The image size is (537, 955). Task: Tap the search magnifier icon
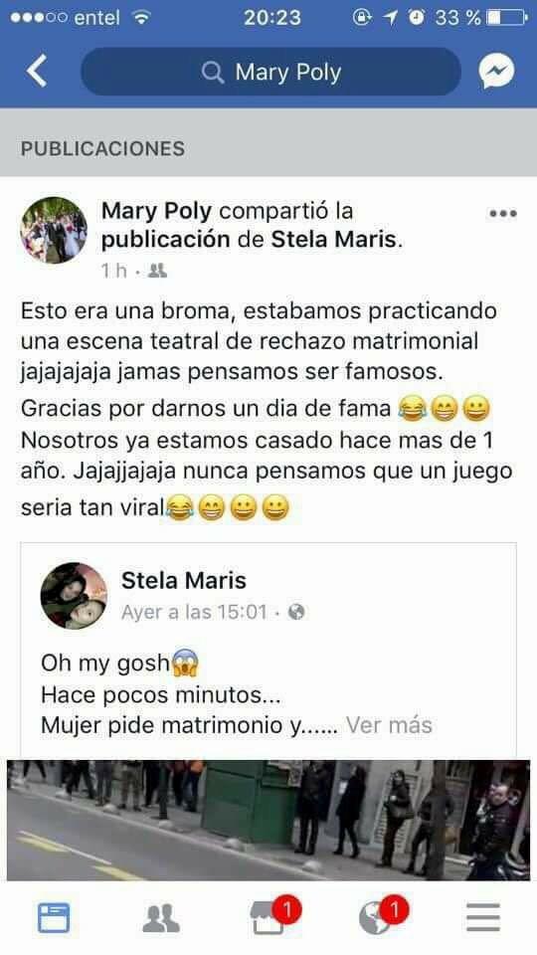[x=213, y=73]
